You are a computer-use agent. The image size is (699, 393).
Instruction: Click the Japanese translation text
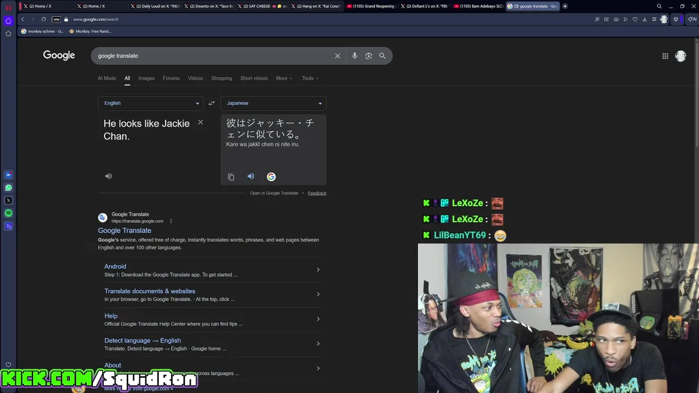tap(270, 129)
